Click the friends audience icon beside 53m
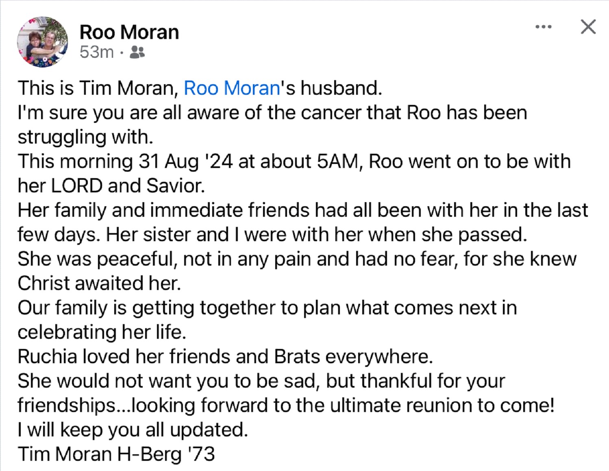This screenshot has height=471, width=609. [137, 52]
